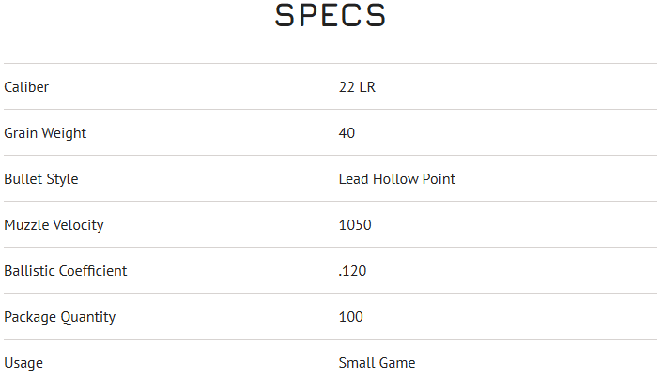
Task: Click the word 'Quantity' in the table
Action: (88, 317)
